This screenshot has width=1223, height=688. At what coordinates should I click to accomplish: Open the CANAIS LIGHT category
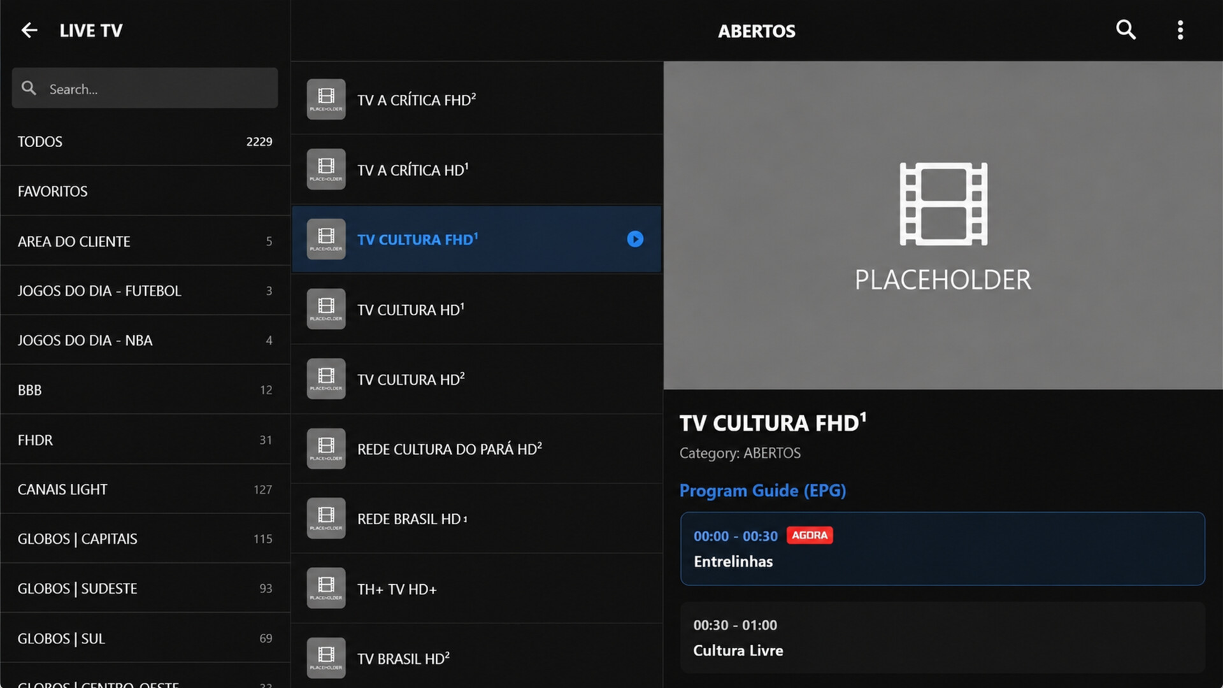145,489
